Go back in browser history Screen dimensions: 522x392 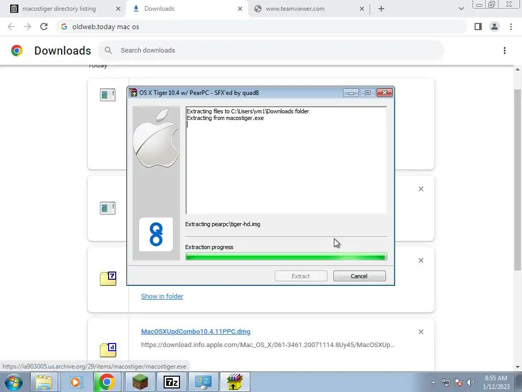click(x=11, y=27)
